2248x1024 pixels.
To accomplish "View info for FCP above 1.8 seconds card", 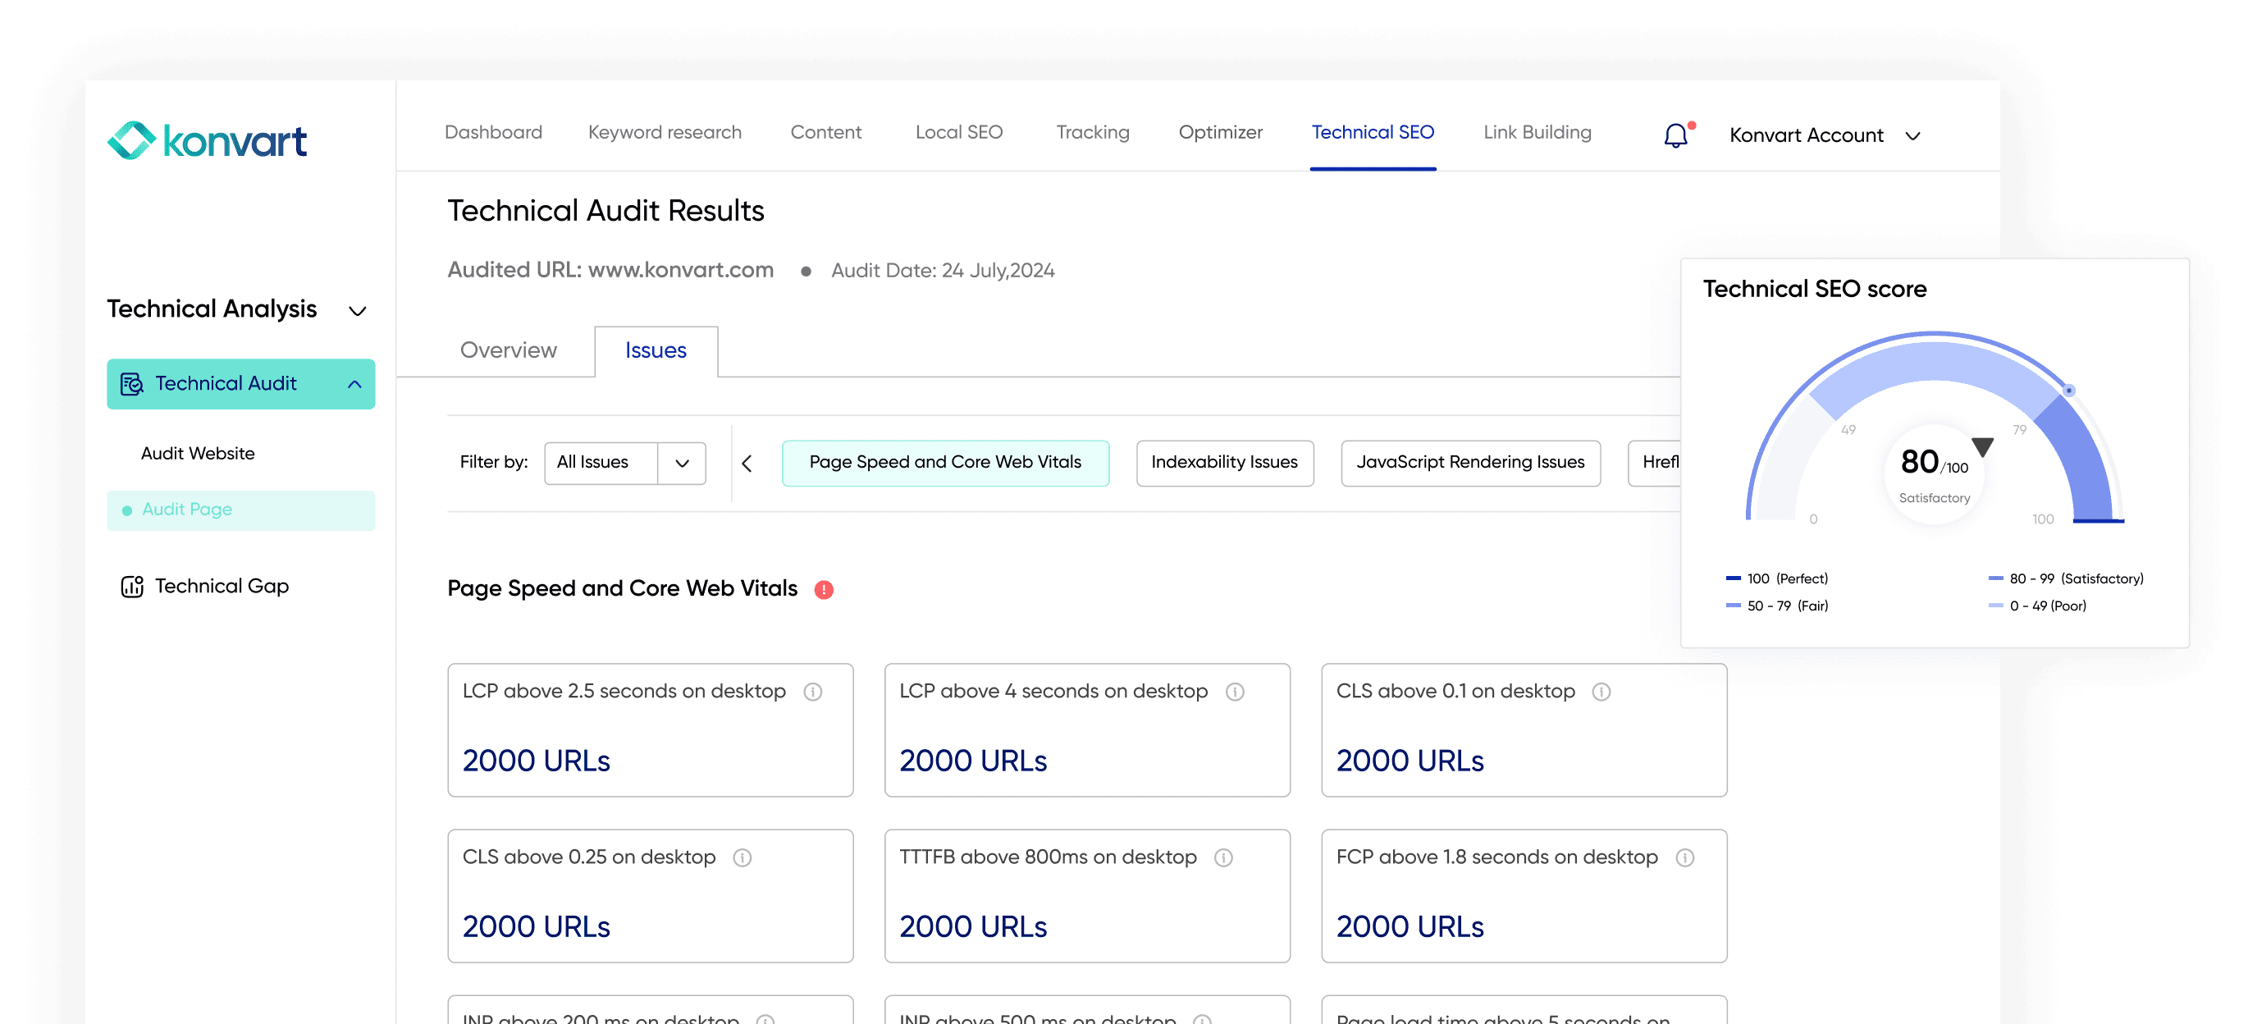I will pos(1684,857).
